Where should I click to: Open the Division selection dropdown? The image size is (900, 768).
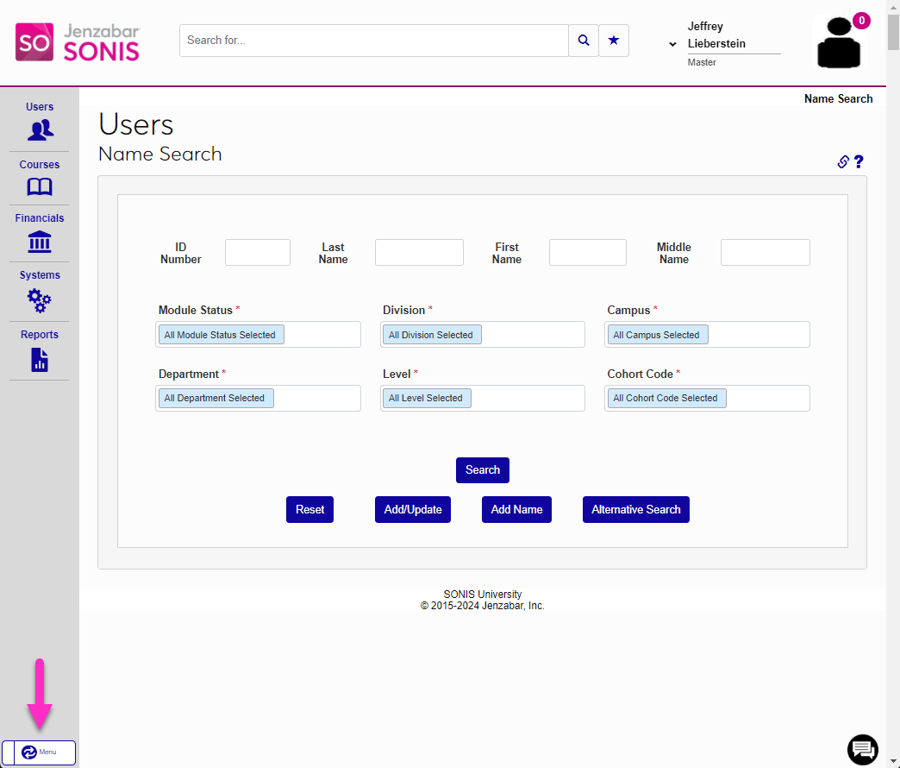[482, 334]
